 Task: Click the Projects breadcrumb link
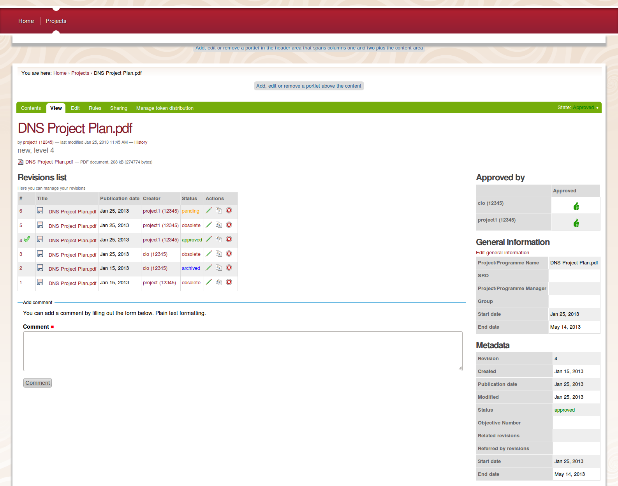(x=80, y=73)
